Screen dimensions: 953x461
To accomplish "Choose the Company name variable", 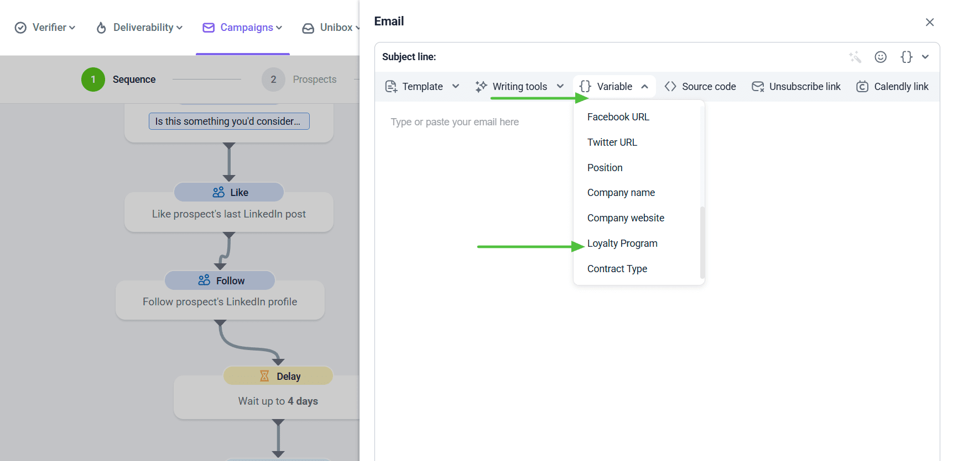I will [x=621, y=193].
